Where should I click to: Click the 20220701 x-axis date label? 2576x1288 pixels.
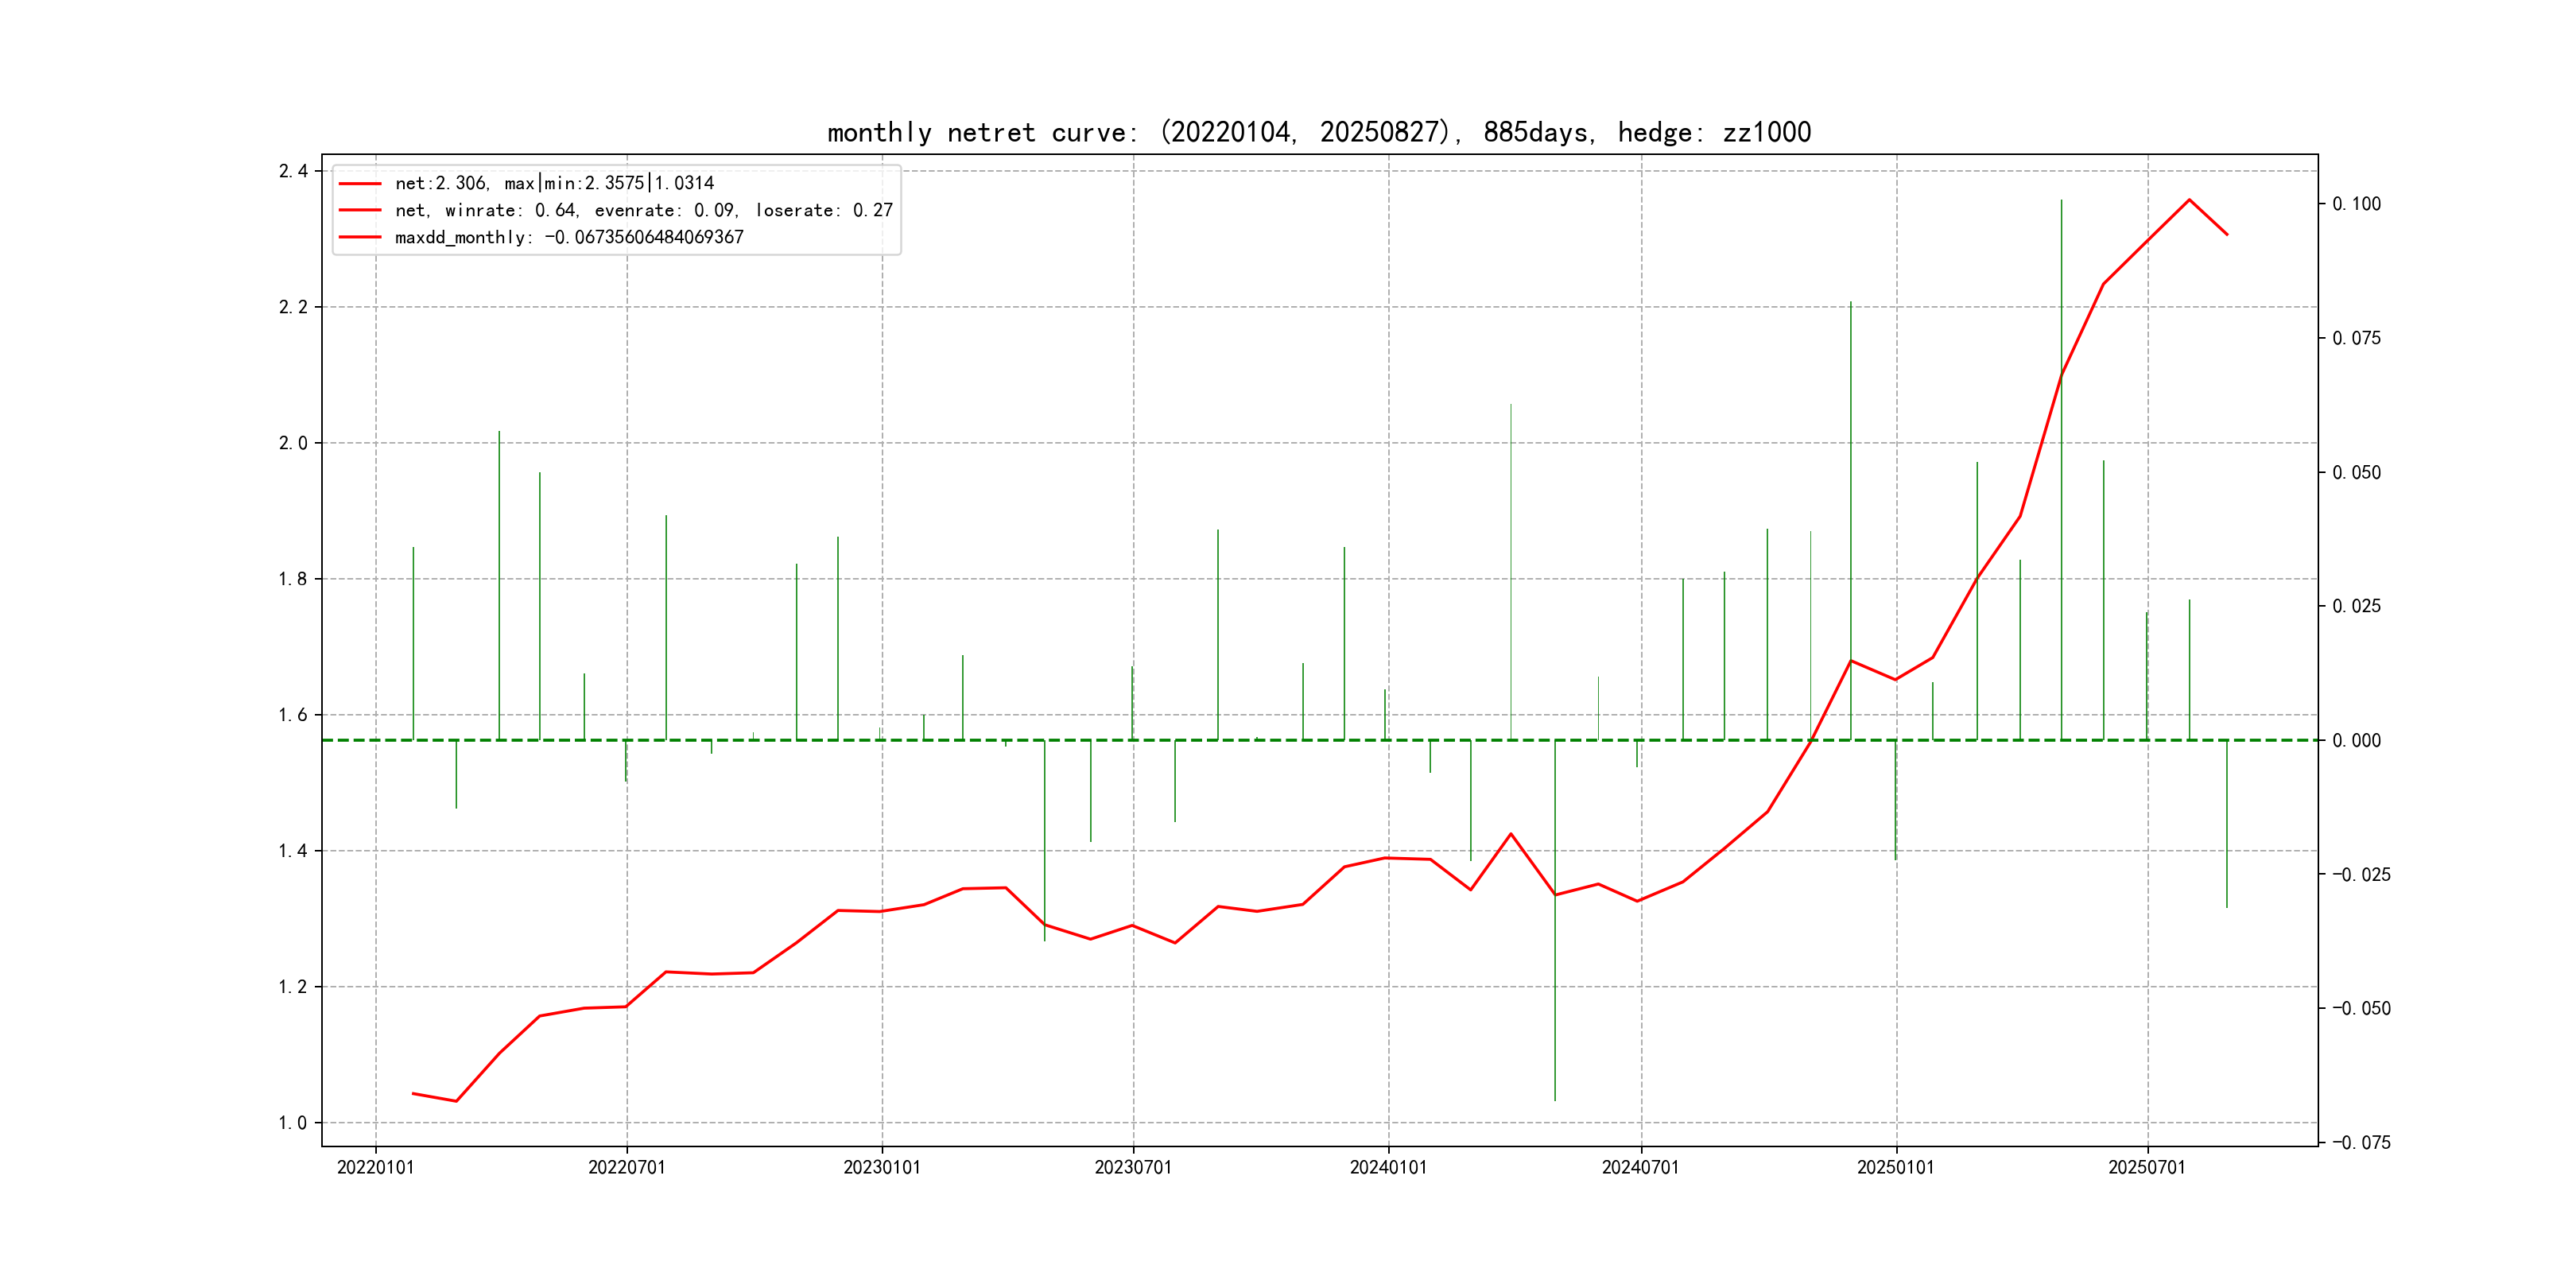tap(627, 1168)
